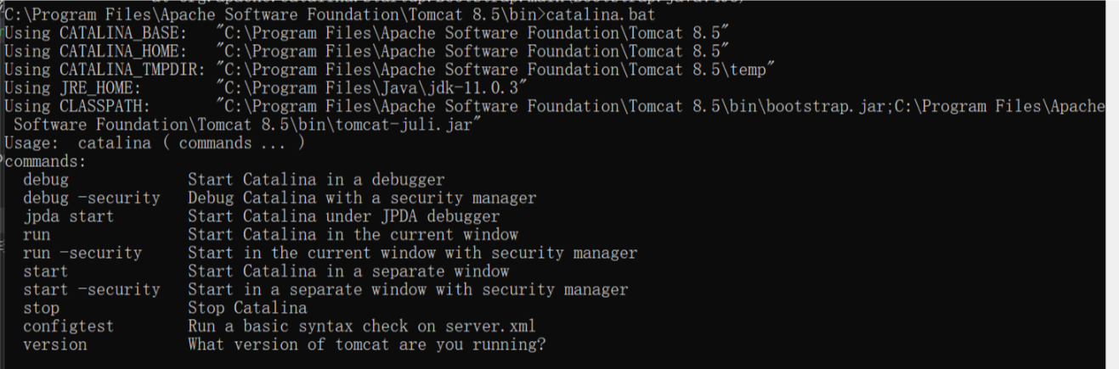1119x369 pixels.
Task: Click the "version" command entry
Action: pos(54,345)
